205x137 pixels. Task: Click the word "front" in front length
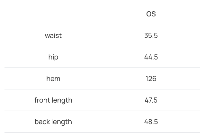[x=42, y=100]
